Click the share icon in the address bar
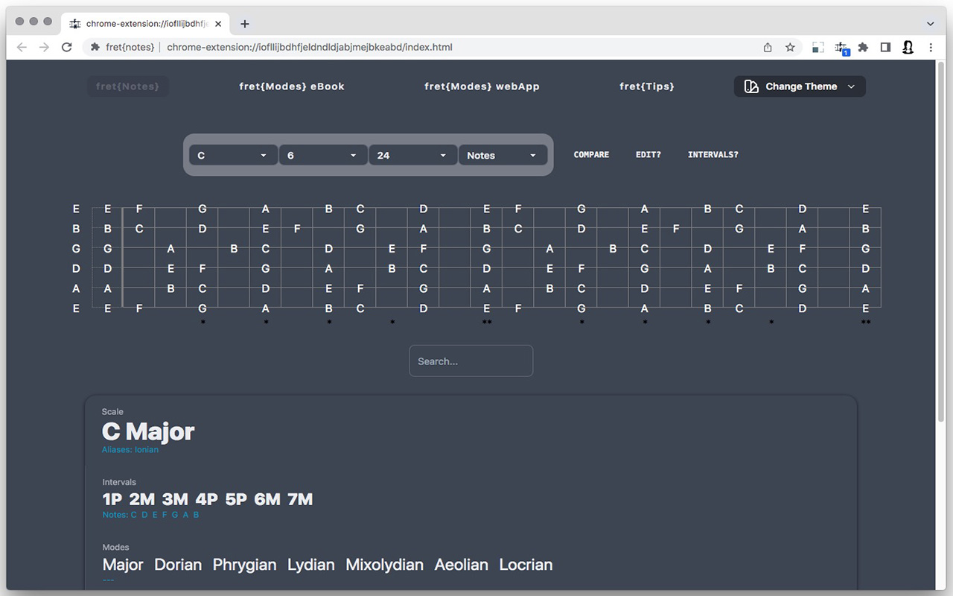The height and width of the screenshot is (596, 953). pyautogui.click(x=768, y=47)
